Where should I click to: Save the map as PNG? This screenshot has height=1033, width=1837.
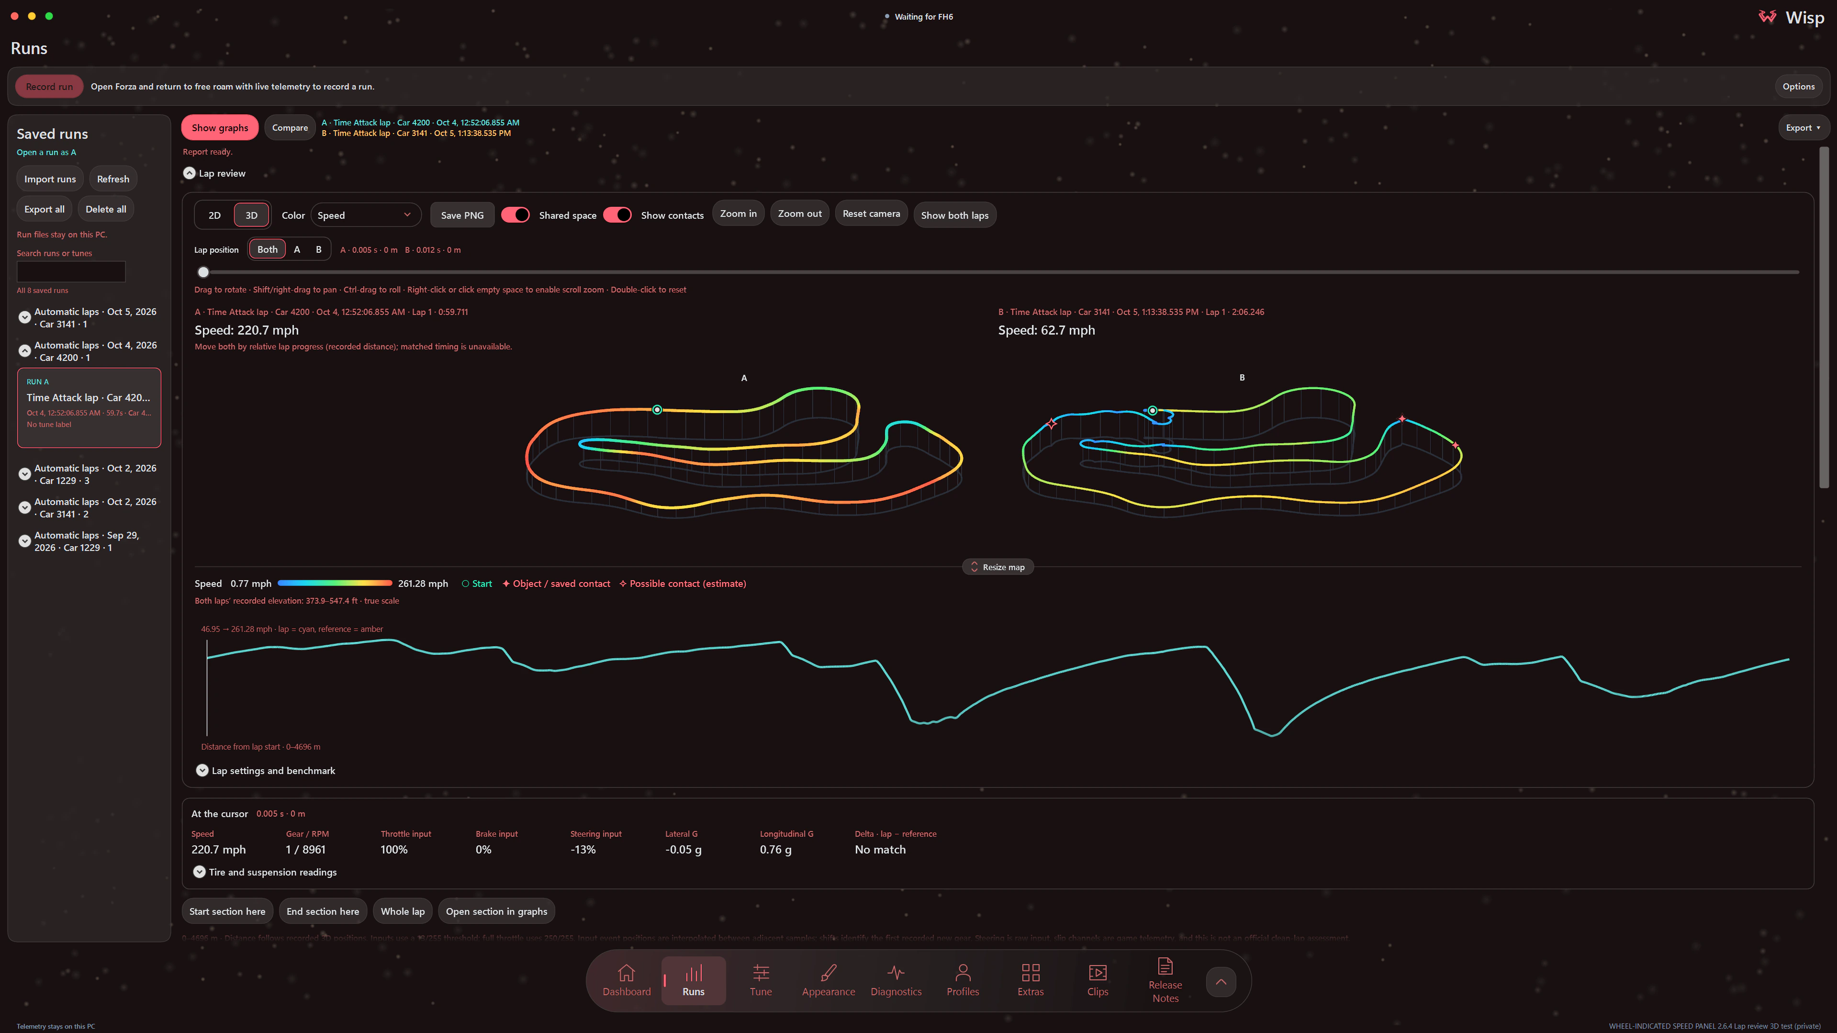click(x=462, y=215)
